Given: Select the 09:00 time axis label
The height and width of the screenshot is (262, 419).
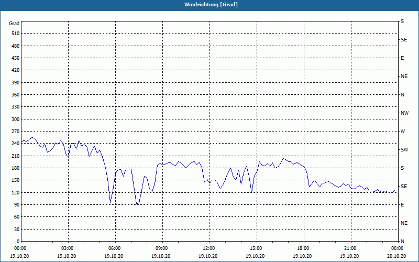Looking at the screenshot, I should pyautogui.click(x=162, y=248).
